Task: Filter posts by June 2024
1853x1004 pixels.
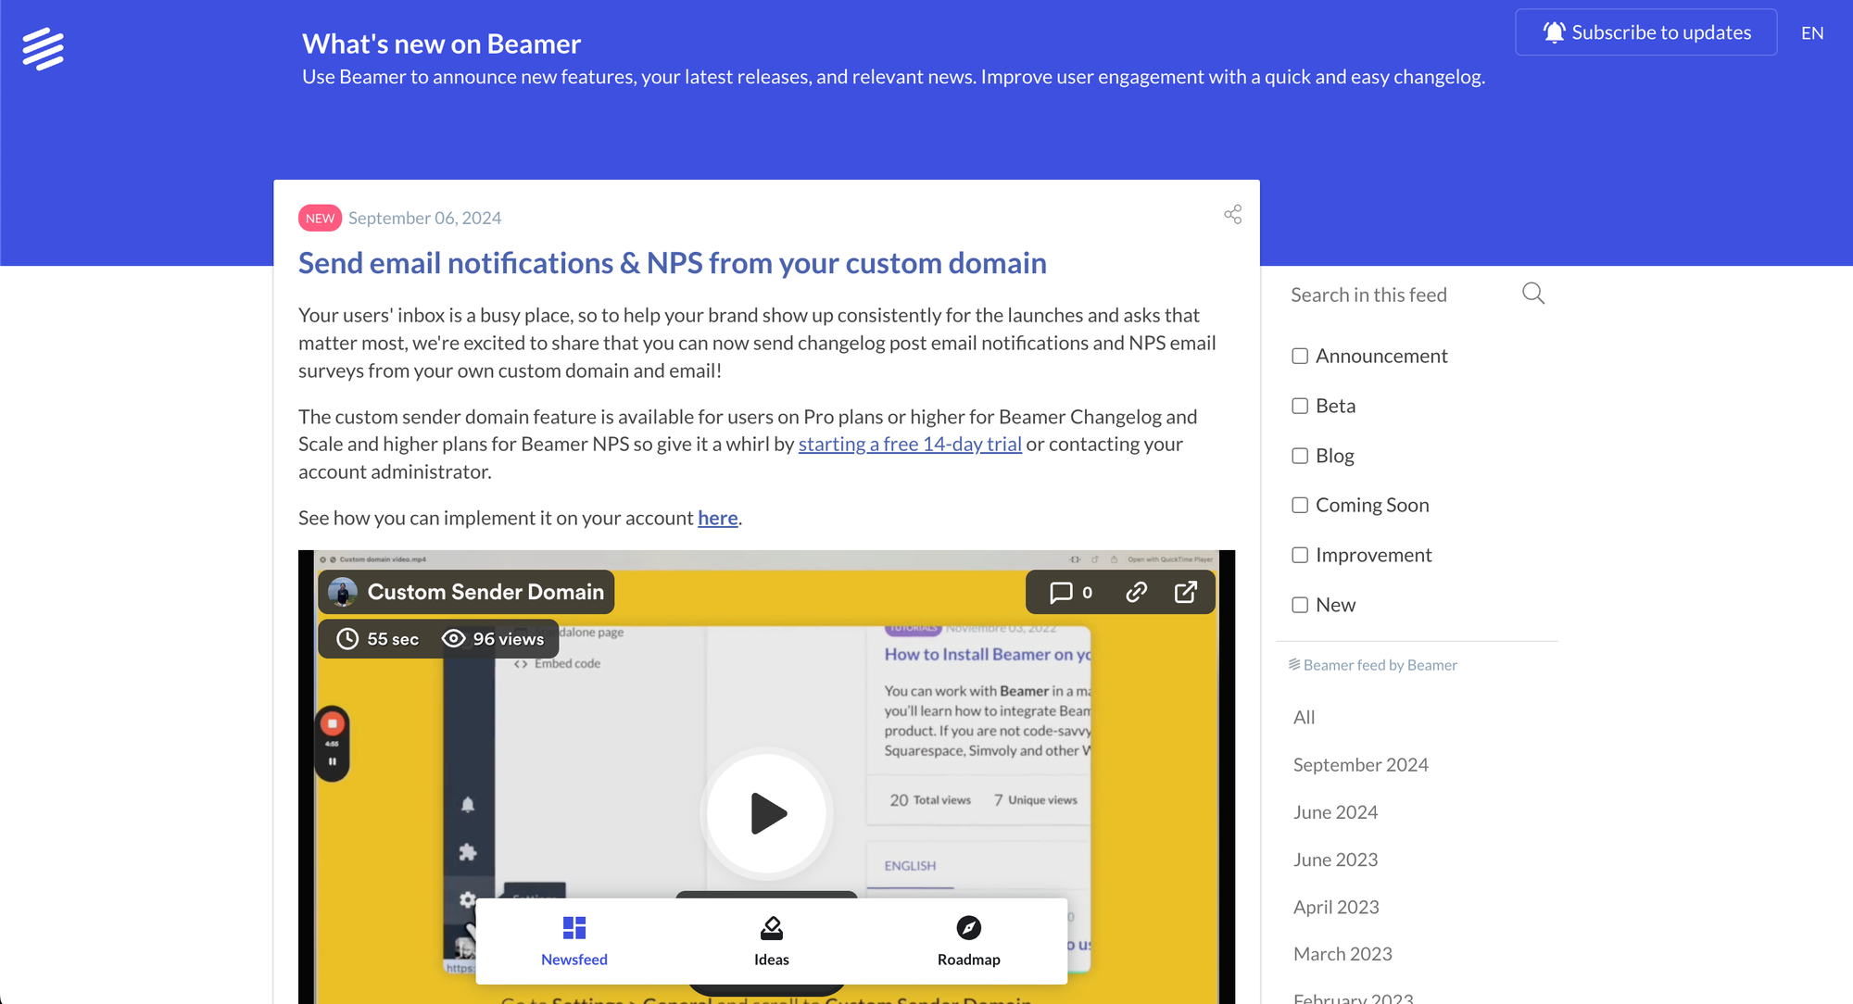Action: pyautogui.click(x=1335, y=812)
